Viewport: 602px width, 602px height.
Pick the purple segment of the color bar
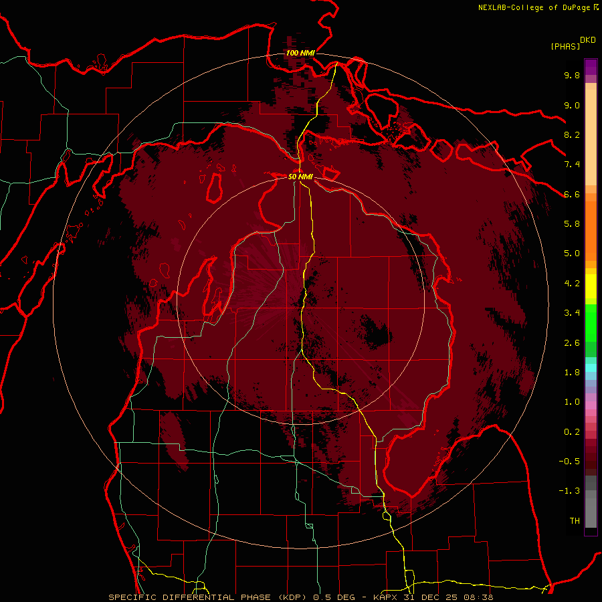click(591, 67)
